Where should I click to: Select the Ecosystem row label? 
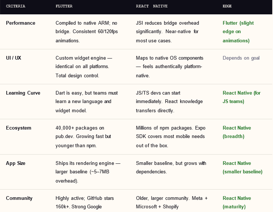point(18,128)
